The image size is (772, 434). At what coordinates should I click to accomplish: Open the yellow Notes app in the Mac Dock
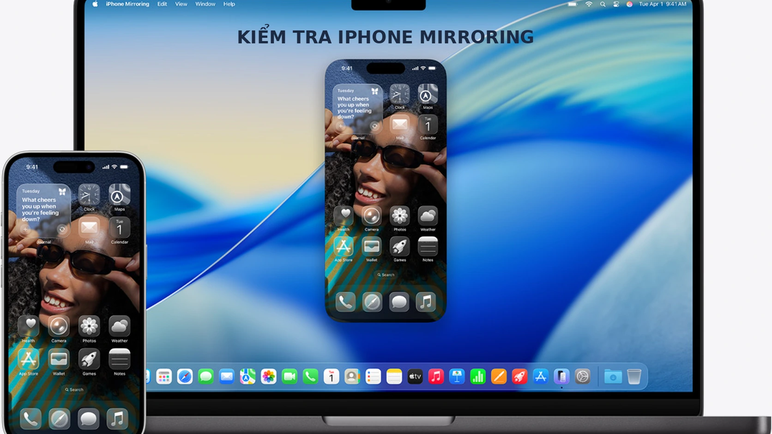pyautogui.click(x=394, y=377)
